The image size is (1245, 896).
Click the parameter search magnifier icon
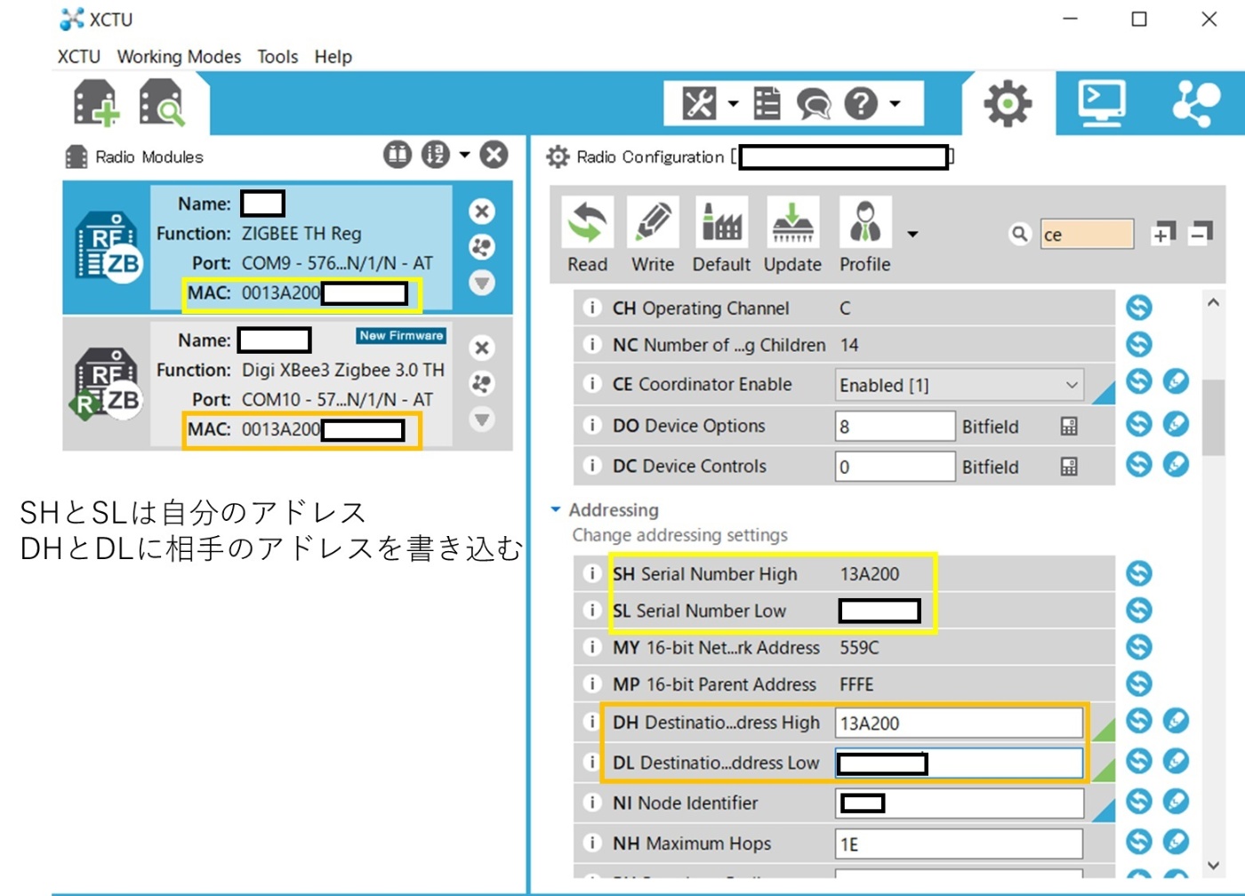[1020, 234]
